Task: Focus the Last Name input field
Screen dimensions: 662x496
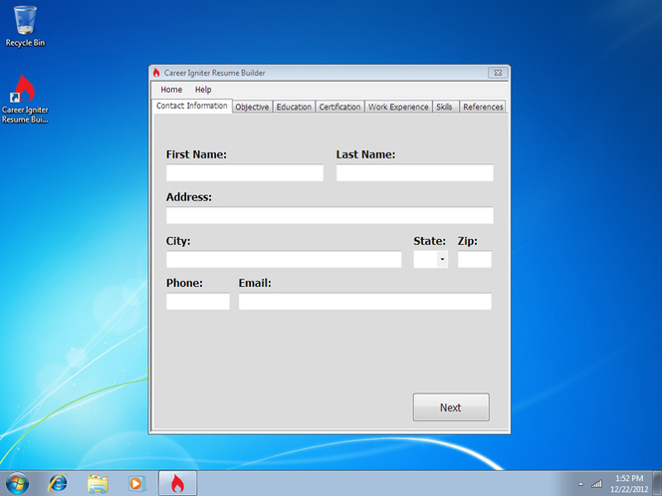Action: pyautogui.click(x=414, y=172)
